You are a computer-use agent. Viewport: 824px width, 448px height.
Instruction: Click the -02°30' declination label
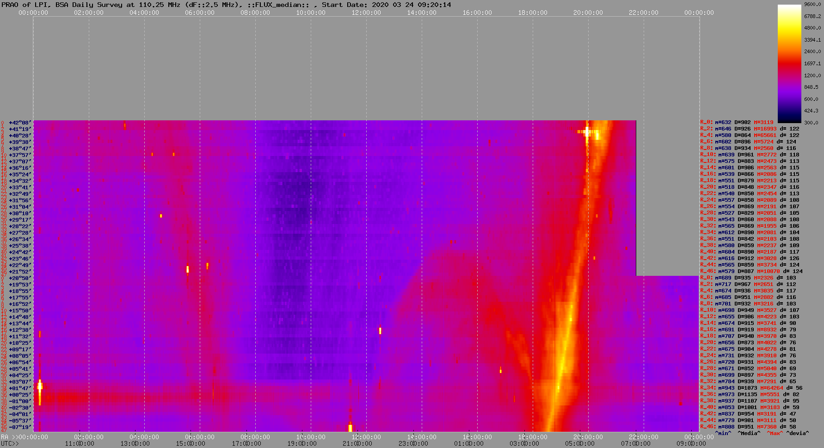[x=20, y=408]
